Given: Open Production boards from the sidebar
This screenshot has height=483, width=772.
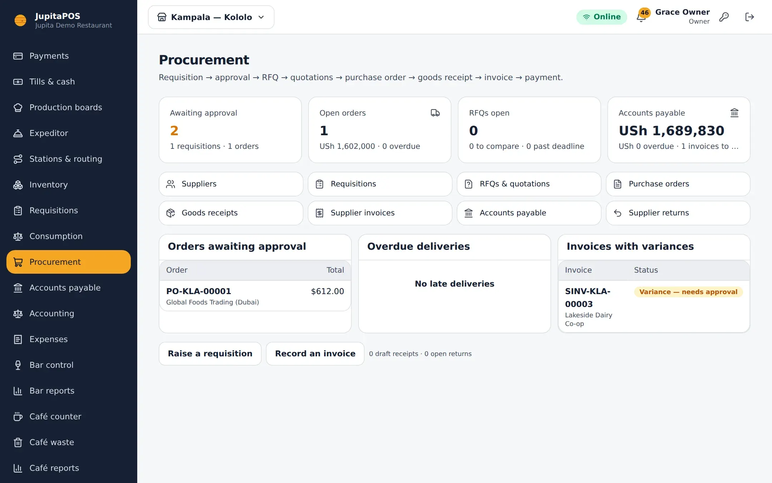Looking at the screenshot, I should (x=69, y=107).
